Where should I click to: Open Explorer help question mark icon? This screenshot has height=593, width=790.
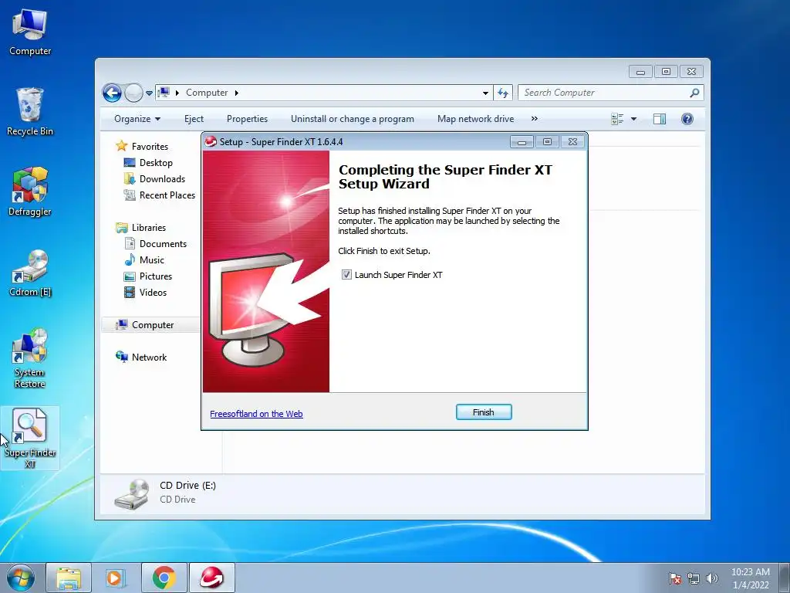(687, 119)
